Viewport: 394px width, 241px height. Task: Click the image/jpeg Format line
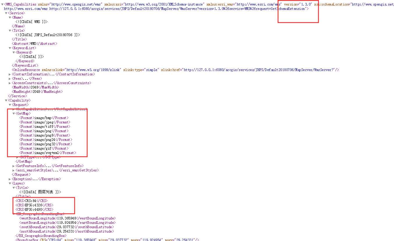45,122
